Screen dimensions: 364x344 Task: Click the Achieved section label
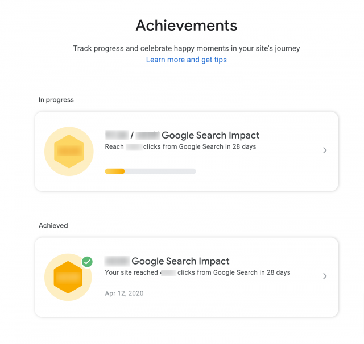(53, 226)
